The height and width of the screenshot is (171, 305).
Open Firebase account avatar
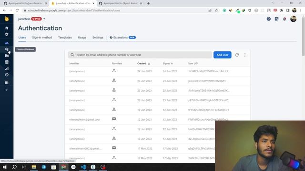(294, 19)
